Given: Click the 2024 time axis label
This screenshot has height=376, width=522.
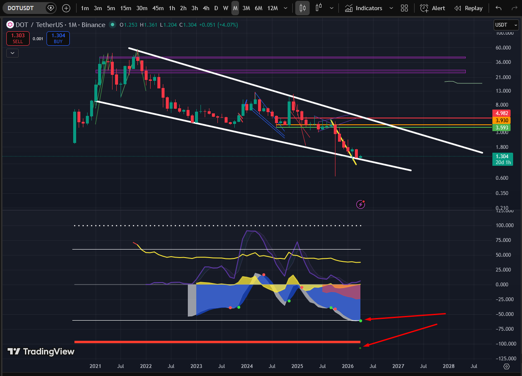Looking at the screenshot, I should point(247,366).
